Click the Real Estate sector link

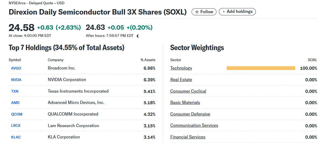point(181,80)
